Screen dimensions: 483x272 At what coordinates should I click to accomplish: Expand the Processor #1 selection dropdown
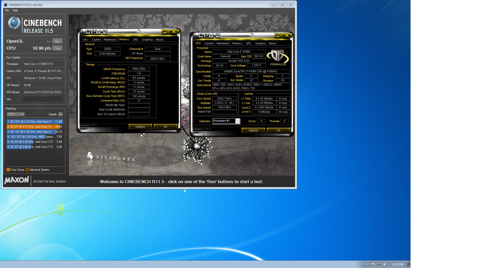point(237,121)
